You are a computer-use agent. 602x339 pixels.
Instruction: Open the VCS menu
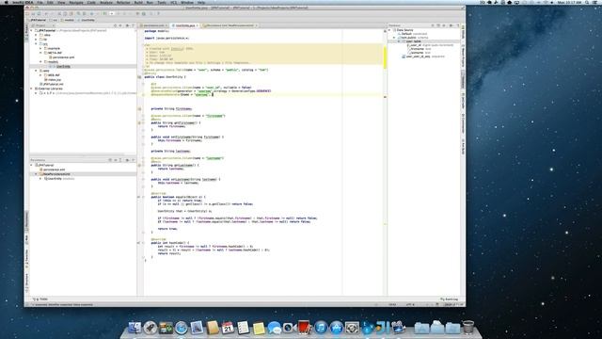pyautogui.click(x=173, y=2)
